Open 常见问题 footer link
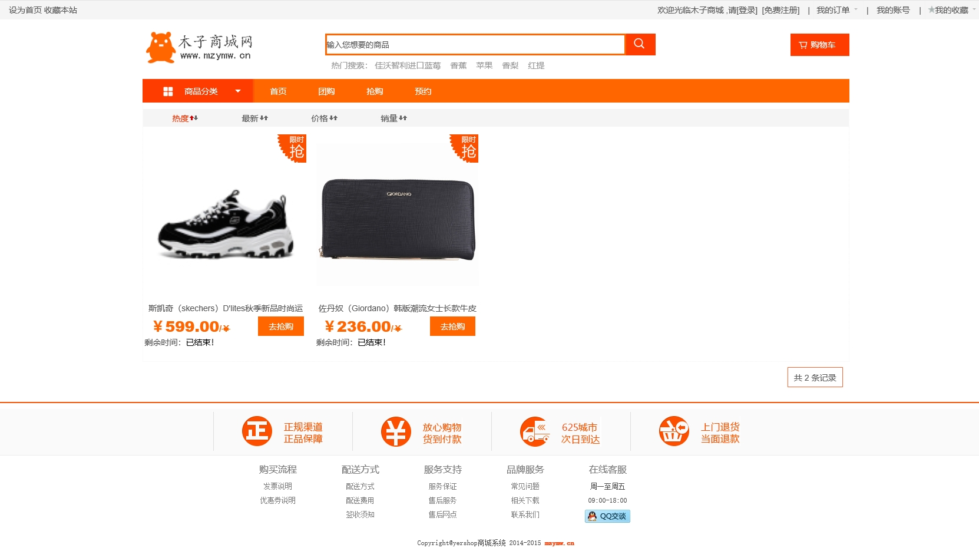Viewport: 979px width, 551px height. pos(525,486)
